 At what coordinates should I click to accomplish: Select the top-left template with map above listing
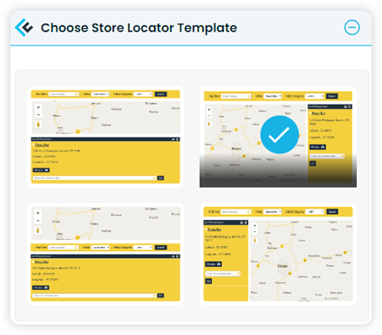tap(106, 136)
